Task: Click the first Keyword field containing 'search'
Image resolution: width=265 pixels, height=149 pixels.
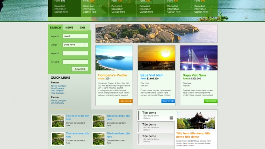Action: (75, 36)
